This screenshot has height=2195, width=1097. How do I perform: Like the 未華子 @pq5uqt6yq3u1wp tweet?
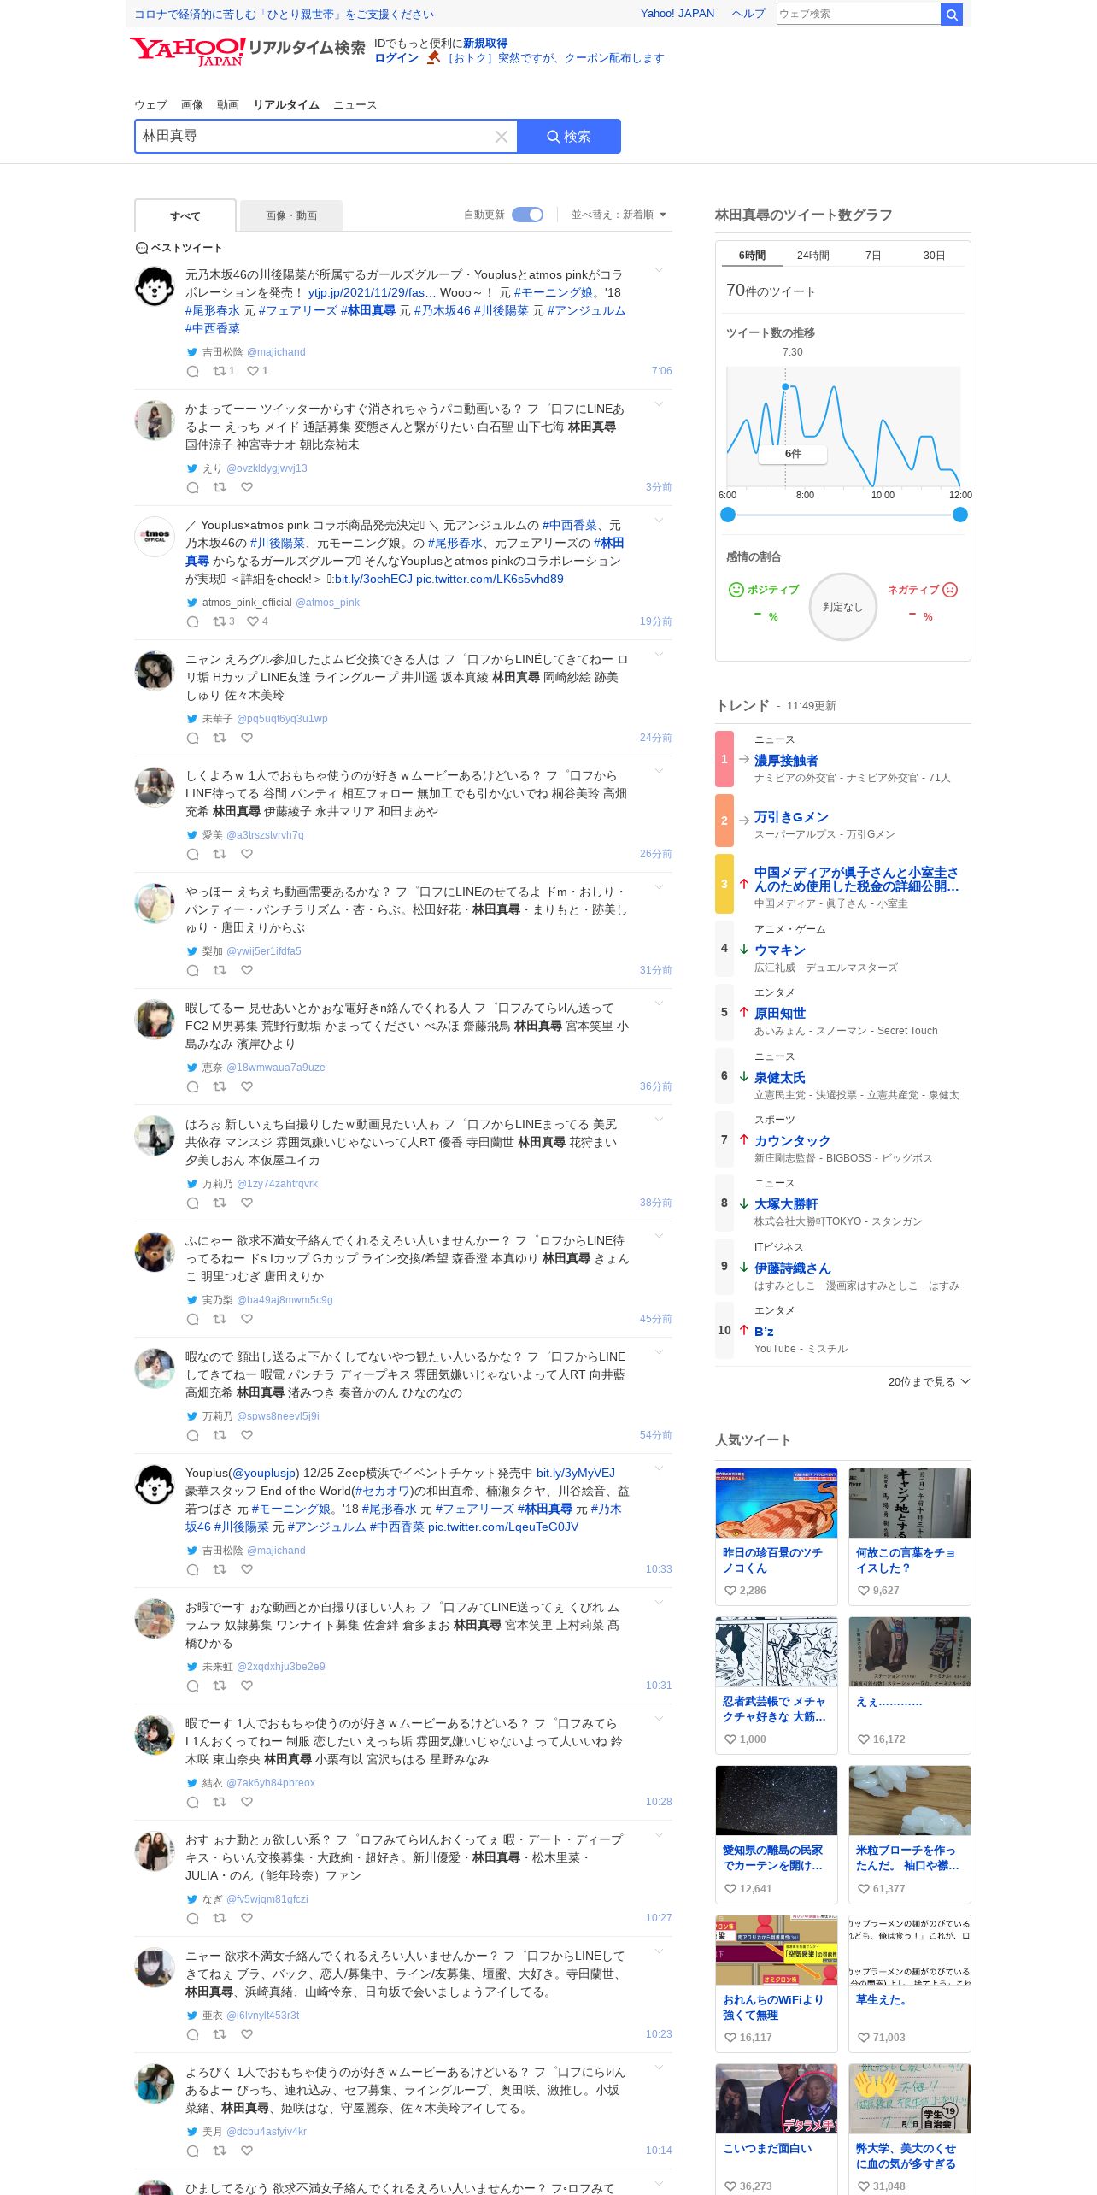click(247, 738)
